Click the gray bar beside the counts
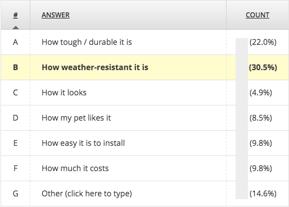 tap(242, 118)
